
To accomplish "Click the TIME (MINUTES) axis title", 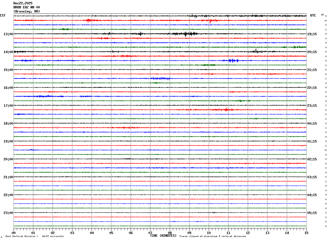I will click(163, 236).
